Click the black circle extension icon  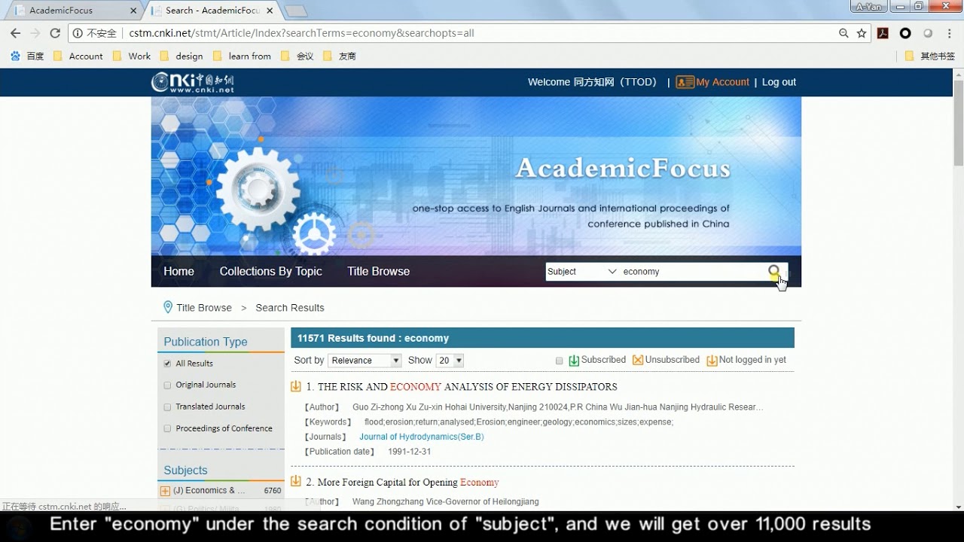(905, 33)
